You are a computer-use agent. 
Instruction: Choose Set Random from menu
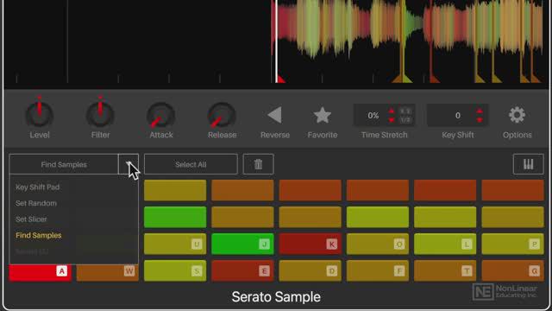pyautogui.click(x=36, y=203)
